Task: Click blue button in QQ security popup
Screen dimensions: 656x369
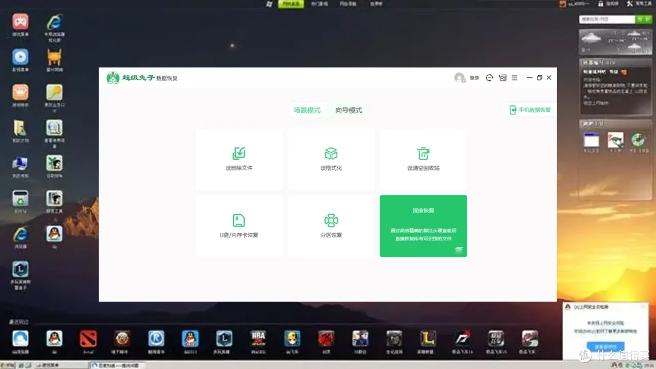Action: tap(606, 347)
